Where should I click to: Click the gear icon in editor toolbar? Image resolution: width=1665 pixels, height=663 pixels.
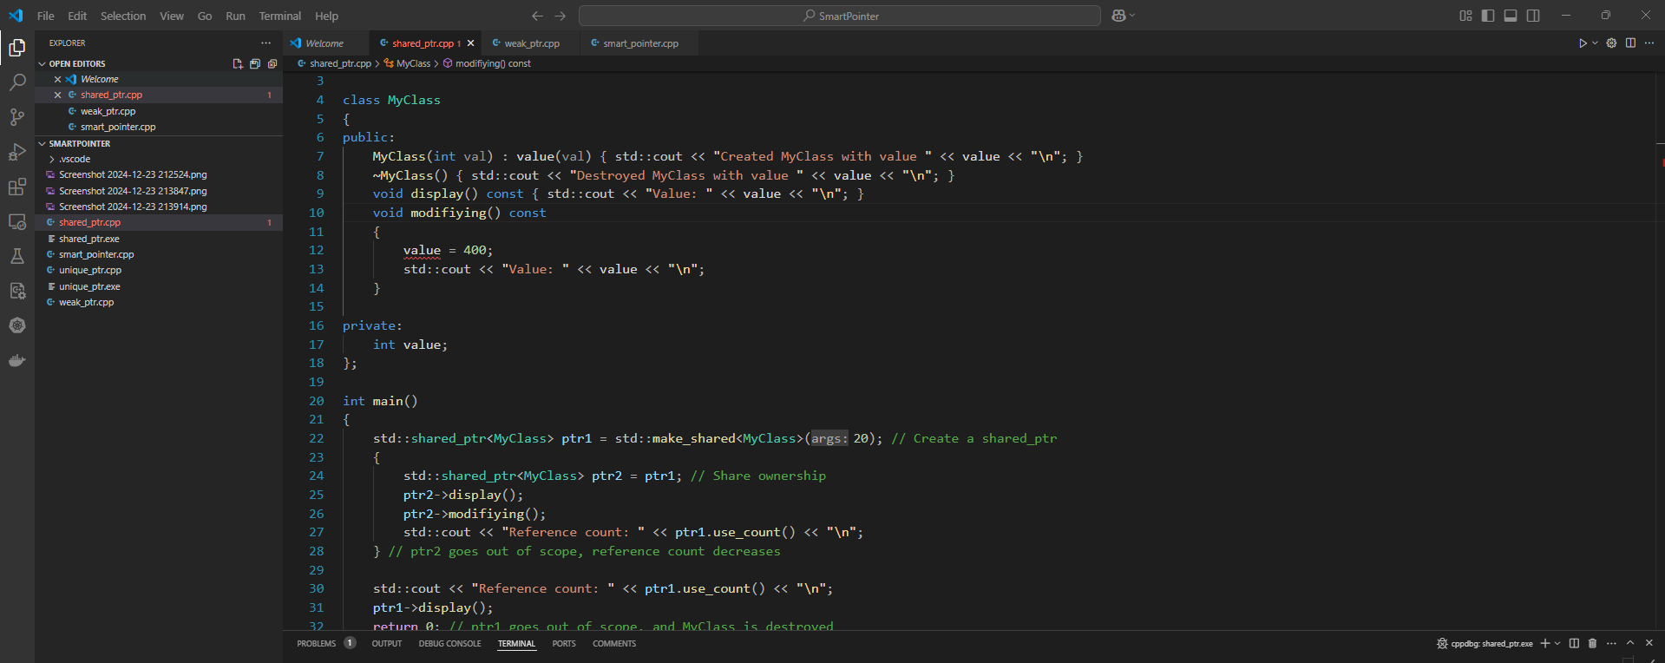1611,43
